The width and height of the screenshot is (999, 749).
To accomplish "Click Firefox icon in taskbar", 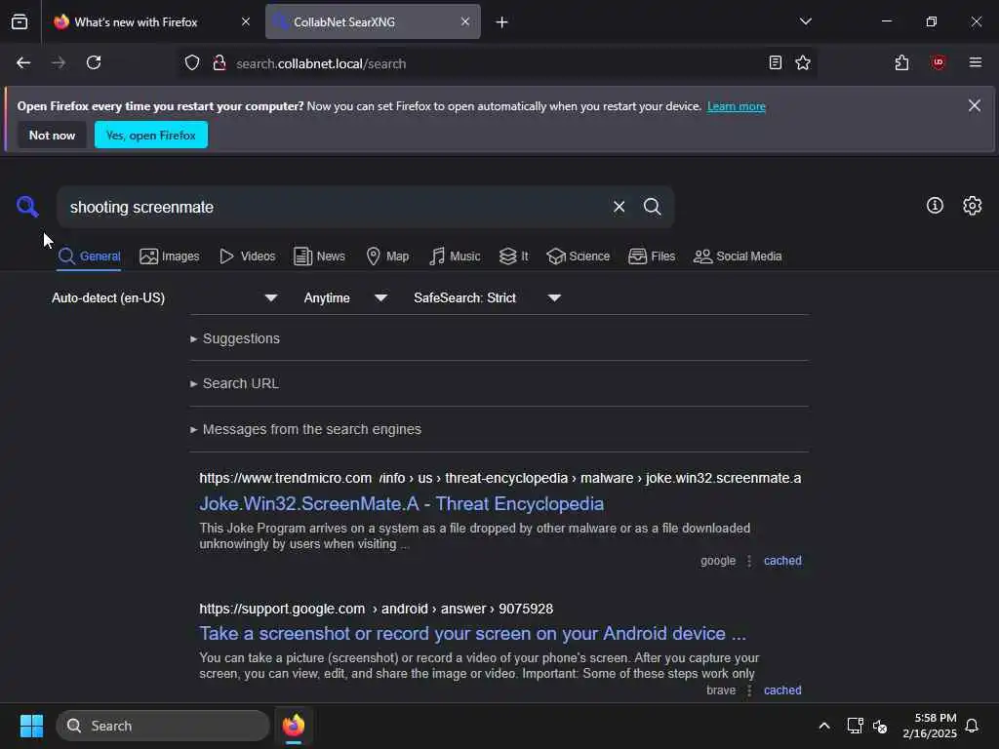I will 294,726.
